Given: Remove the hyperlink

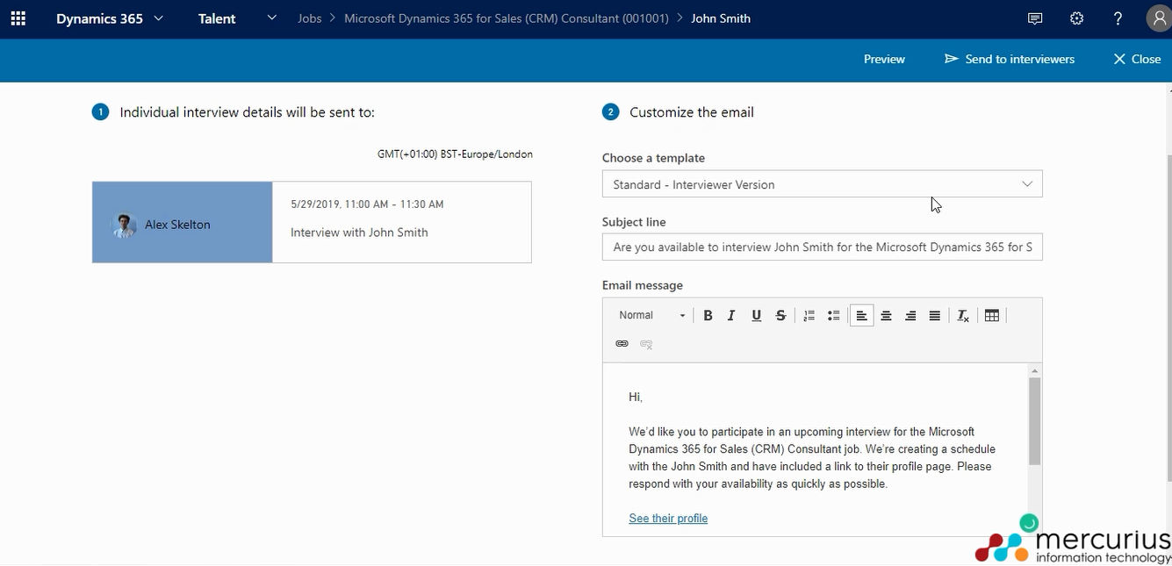Looking at the screenshot, I should 646,344.
